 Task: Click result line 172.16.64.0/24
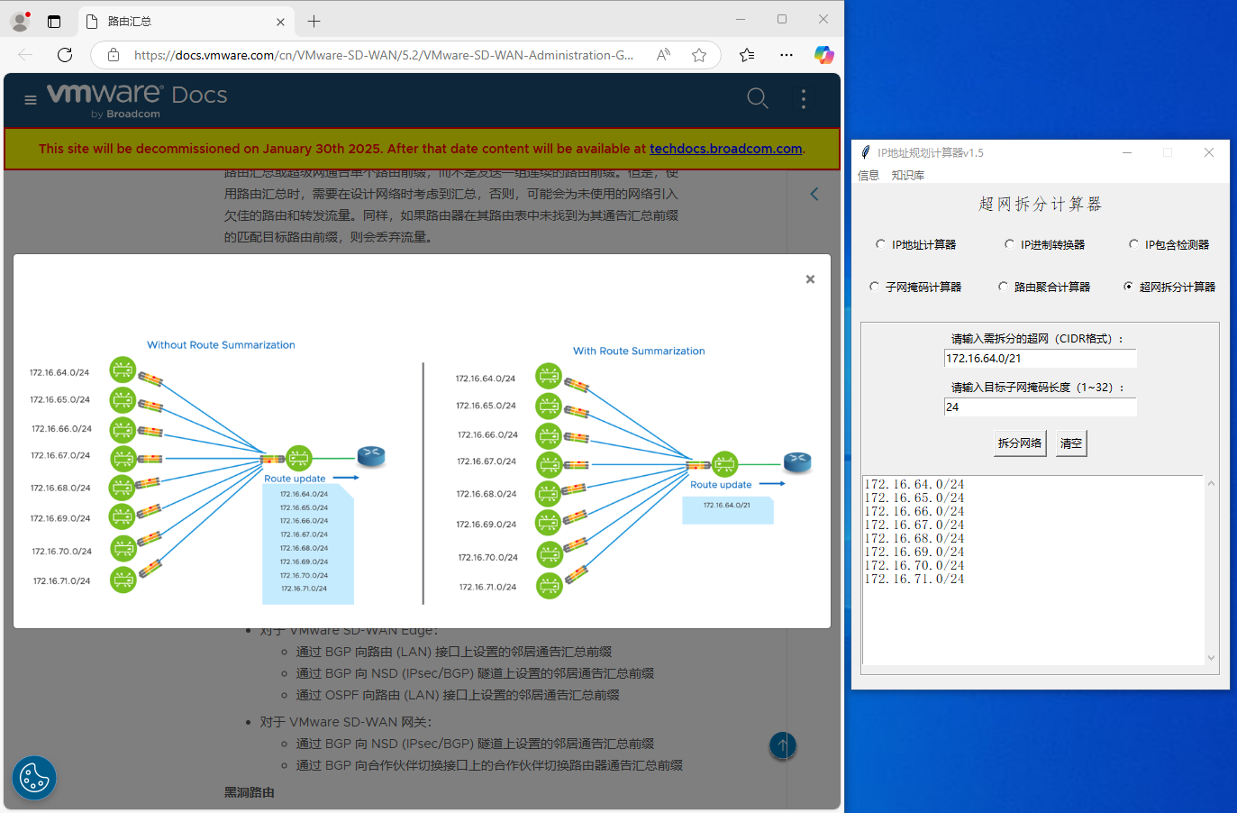pos(914,484)
